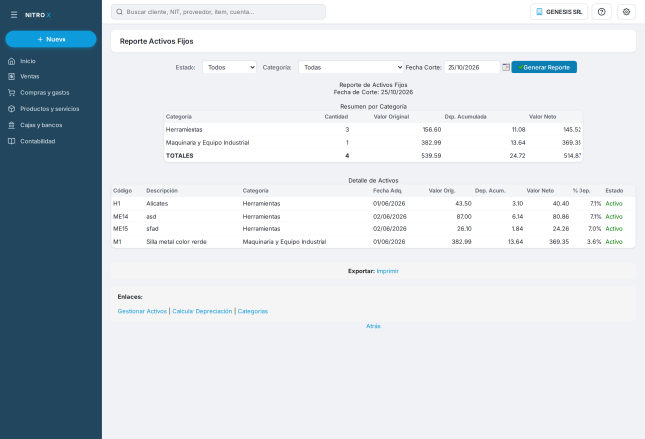This screenshot has height=439, width=645.
Task: Focus the Buscar cliente search field
Action: pos(218,12)
